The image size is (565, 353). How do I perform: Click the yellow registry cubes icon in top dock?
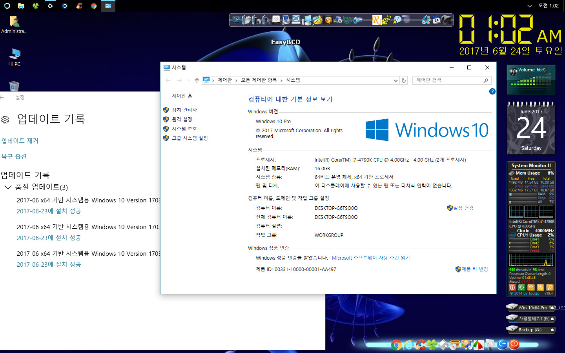(x=387, y=20)
